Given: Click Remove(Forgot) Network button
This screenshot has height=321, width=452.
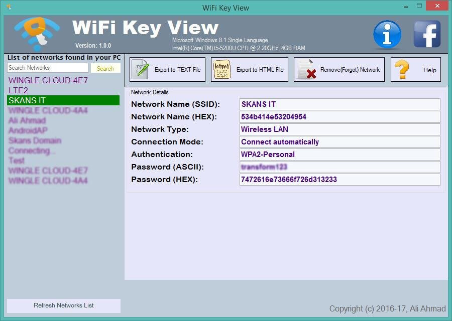Looking at the screenshot, I should coord(340,69).
